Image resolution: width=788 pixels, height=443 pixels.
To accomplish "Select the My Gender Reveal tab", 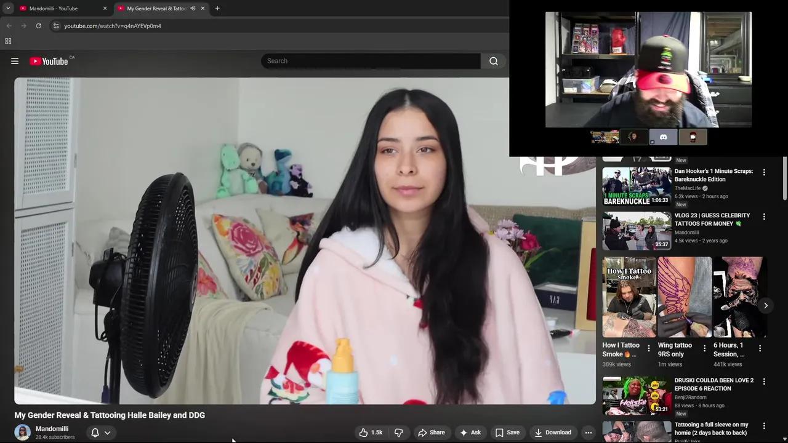I will coord(156,9).
